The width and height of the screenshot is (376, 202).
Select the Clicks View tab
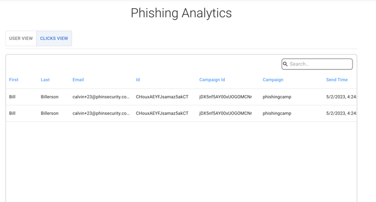pyautogui.click(x=54, y=38)
